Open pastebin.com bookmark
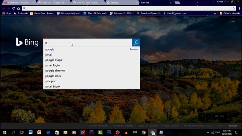Viewport: 242px width, 136px height. (69, 13)
